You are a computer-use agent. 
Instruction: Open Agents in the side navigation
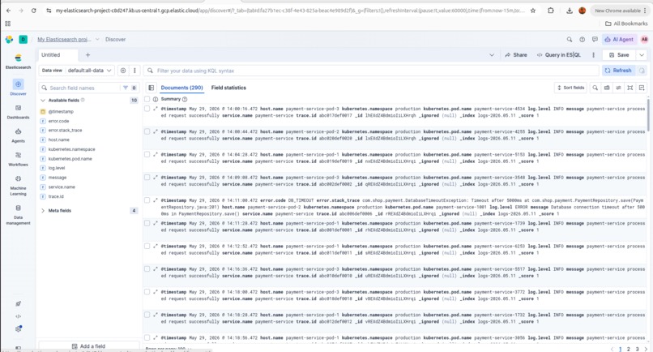tap(18, 135)
